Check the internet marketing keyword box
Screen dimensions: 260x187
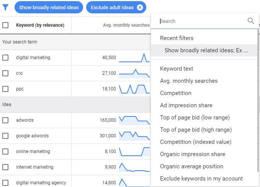pos(5,167)
